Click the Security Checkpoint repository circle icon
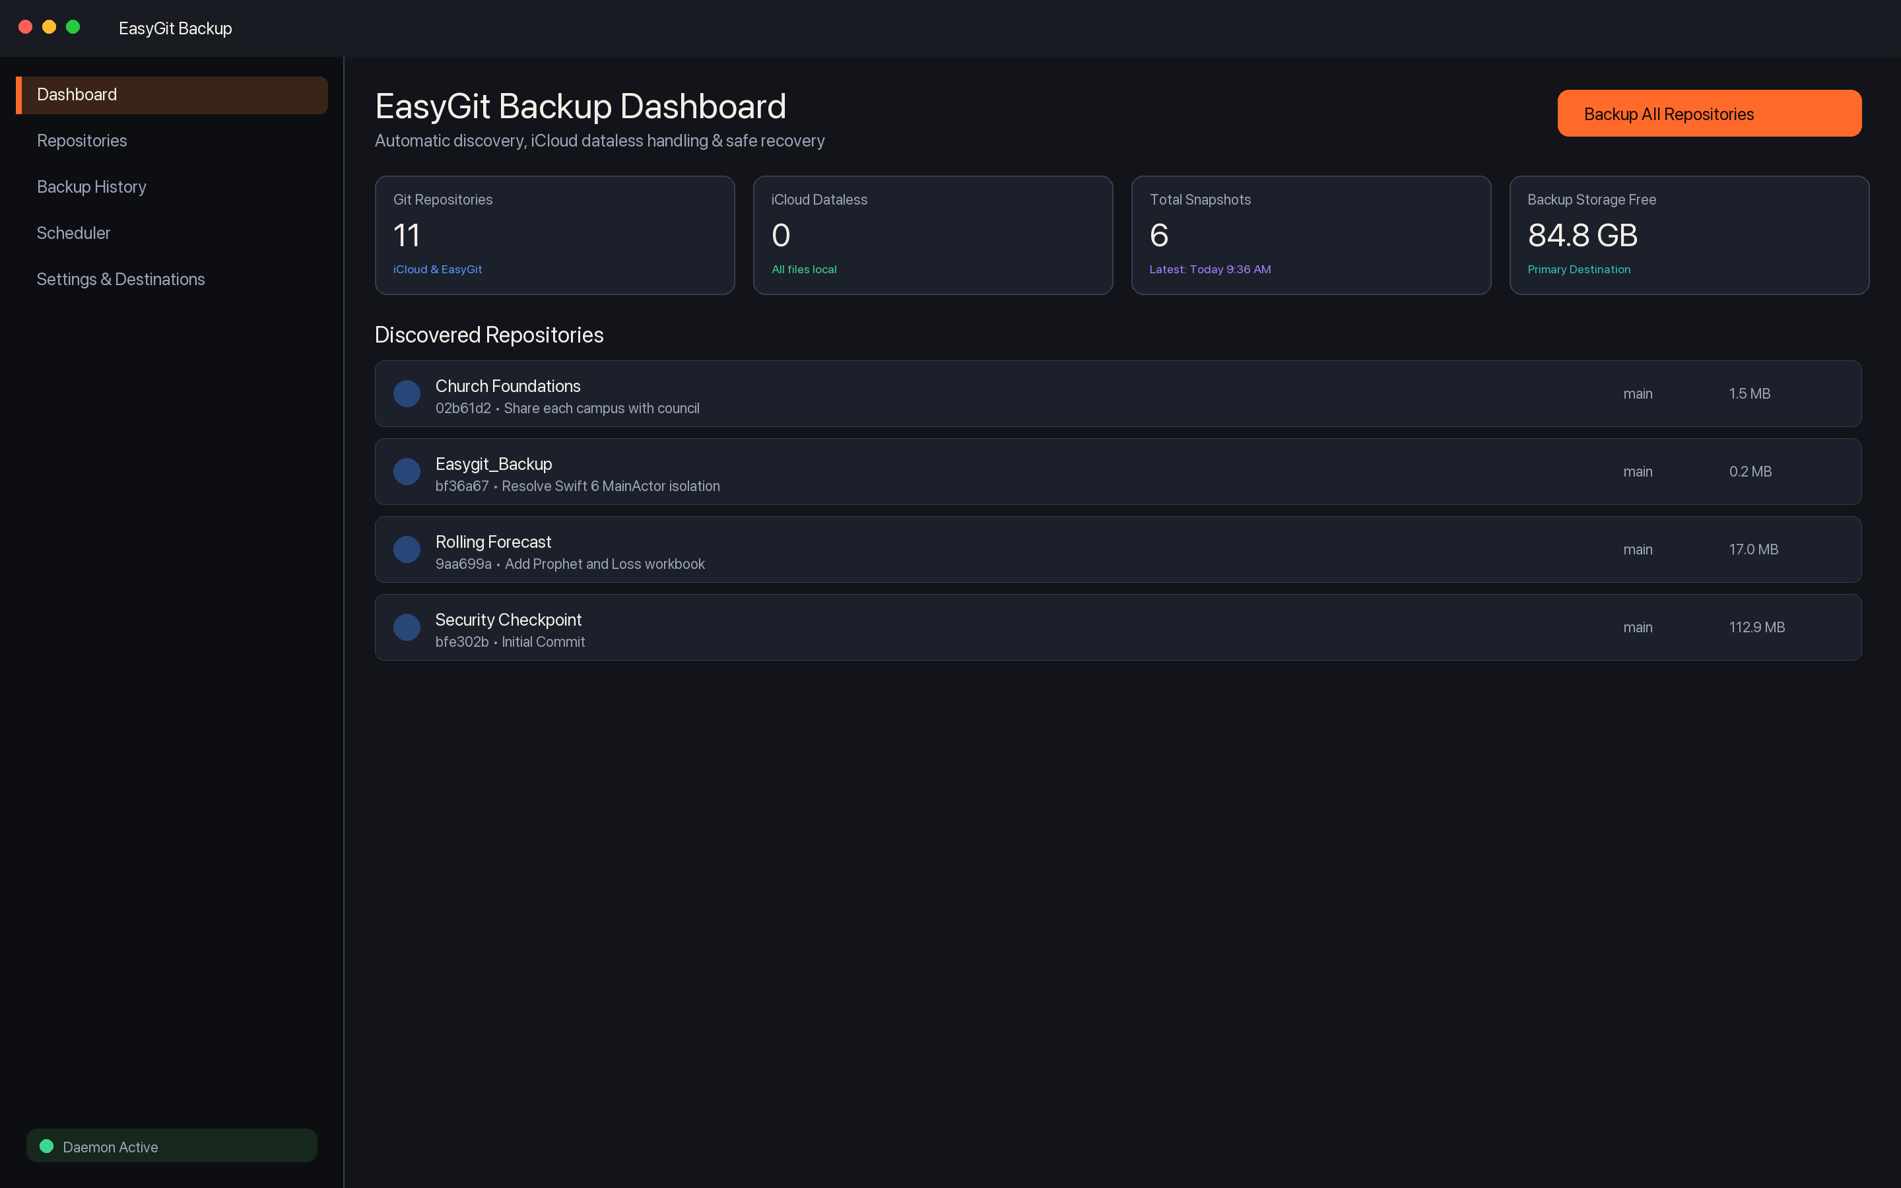 406,627
